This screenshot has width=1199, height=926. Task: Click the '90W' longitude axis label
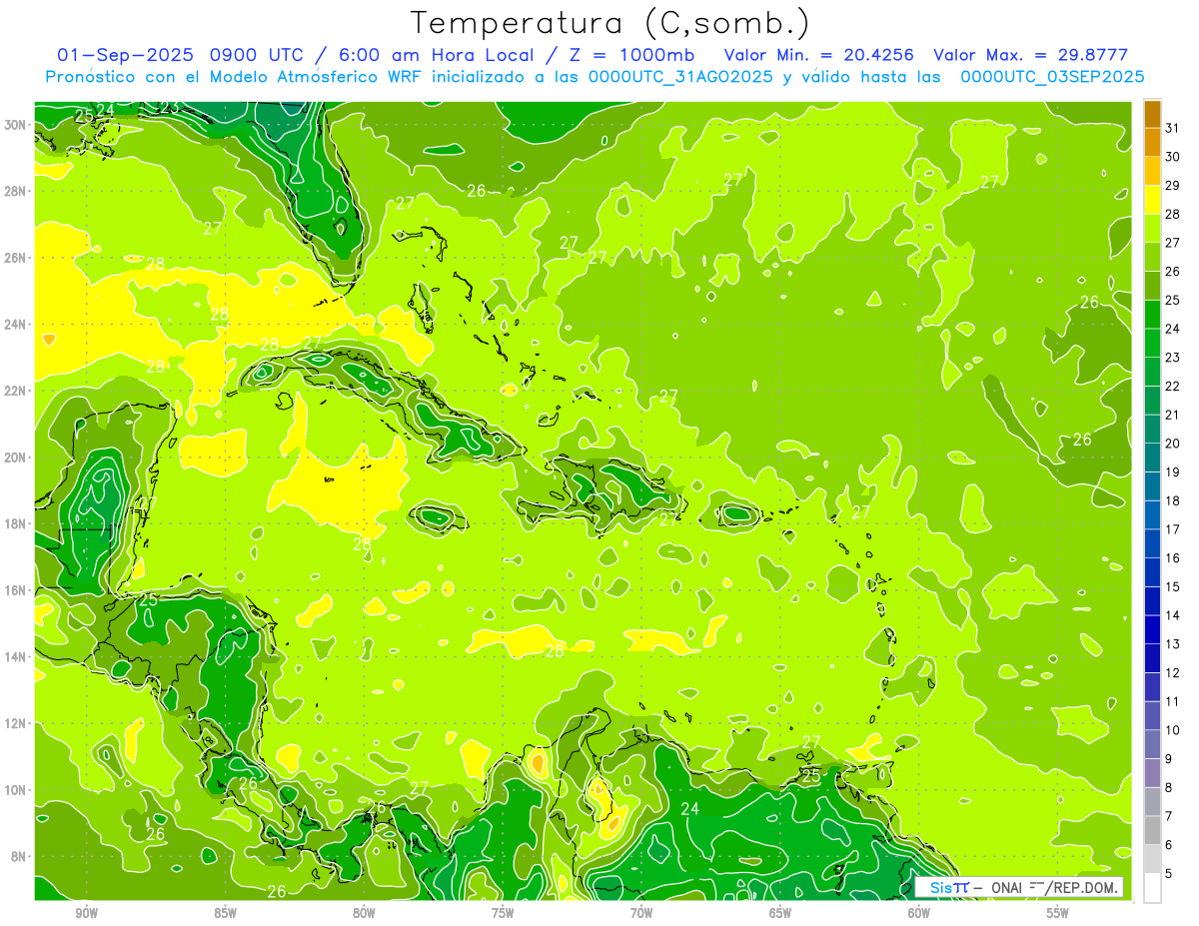(87, 913)
